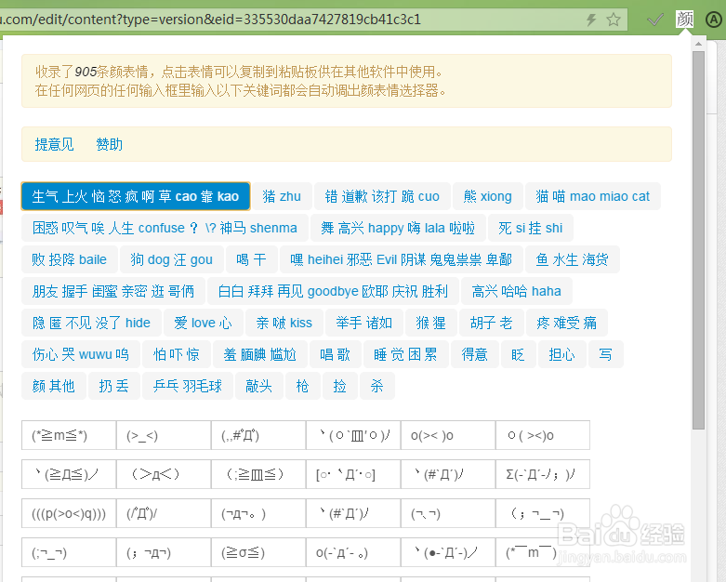This screenshot has height=582, width=726.
Task: Select the 败 投降 baile category
Action: (x=70, y=259)
